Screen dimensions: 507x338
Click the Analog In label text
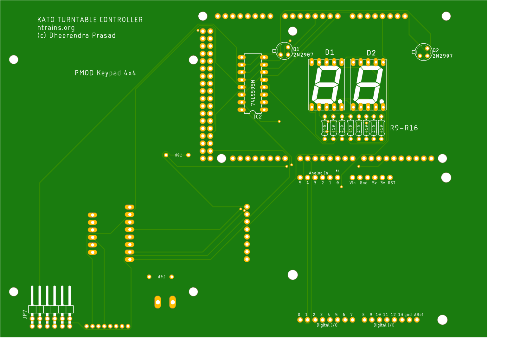(x=318, y=173)
